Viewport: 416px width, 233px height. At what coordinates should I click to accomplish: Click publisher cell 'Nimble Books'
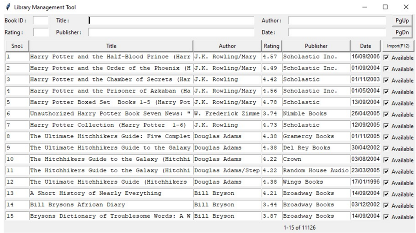pyautogui.click(x=316, y=114)
